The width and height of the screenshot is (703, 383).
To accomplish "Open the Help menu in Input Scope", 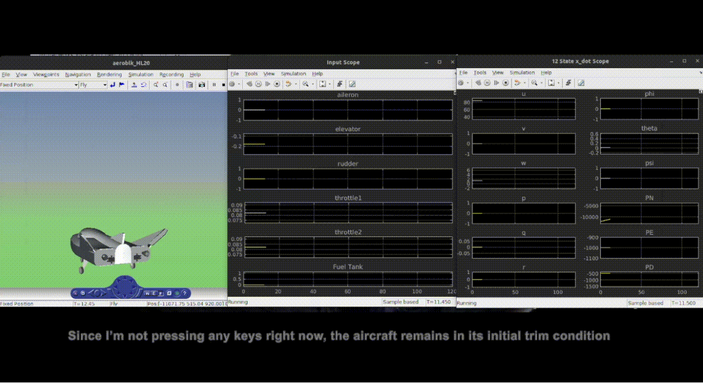I will pyautogui.click(x=317, y=74).
